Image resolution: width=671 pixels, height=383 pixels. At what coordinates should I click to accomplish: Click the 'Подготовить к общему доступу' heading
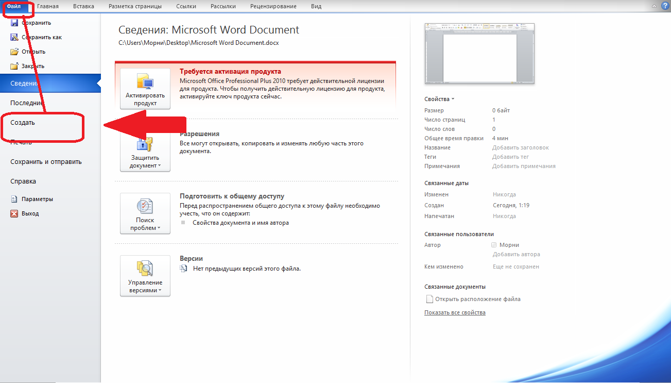(x=232, y=196)
